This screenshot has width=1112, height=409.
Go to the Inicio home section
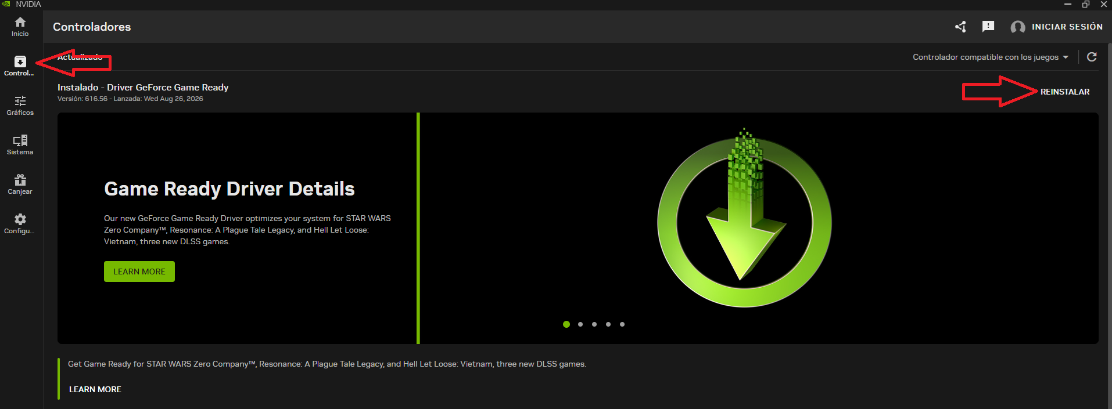[x=20, y=27]
